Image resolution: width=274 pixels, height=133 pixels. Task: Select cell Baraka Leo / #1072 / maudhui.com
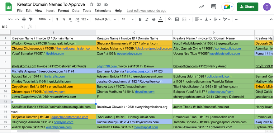[134, 87]
